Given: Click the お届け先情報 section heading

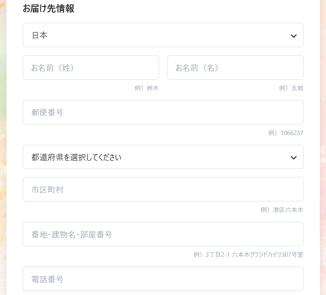Looking at the screenshot, I should (48, 9).
